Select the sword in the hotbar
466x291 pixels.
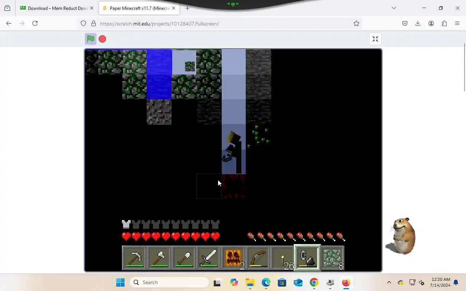209,258
